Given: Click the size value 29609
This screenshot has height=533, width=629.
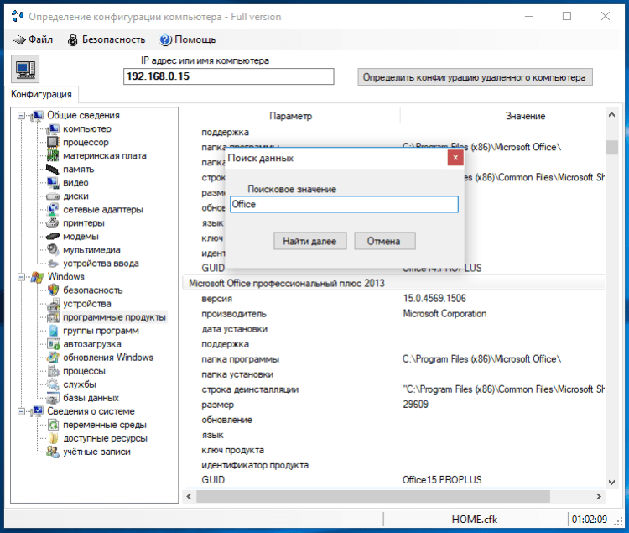Looking at the screenshot, I should pos(416,405).
